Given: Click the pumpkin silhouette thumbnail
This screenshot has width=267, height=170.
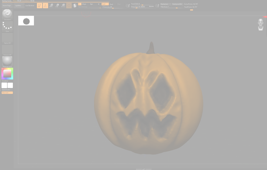Looking at the screenshot, I should [x=26, y=21].
